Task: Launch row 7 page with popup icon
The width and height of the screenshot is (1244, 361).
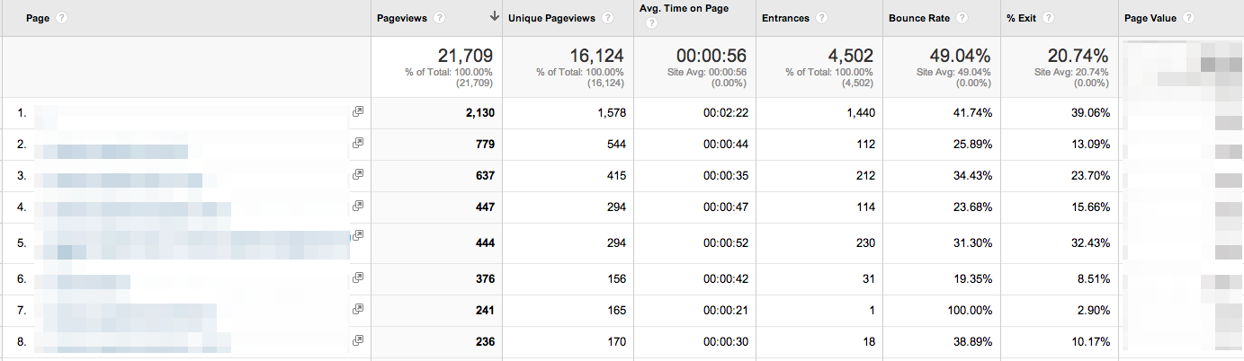Action: coord(357,309)
